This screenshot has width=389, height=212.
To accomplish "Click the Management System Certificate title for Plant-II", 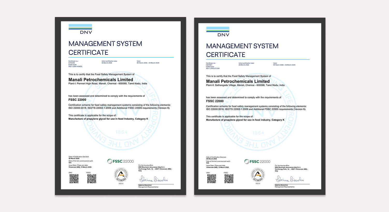I will point(242,50).
